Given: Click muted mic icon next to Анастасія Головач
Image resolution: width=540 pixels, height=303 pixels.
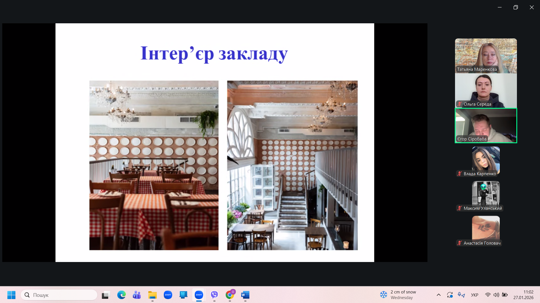Looking at the screenshot, I should coord(460,243).
